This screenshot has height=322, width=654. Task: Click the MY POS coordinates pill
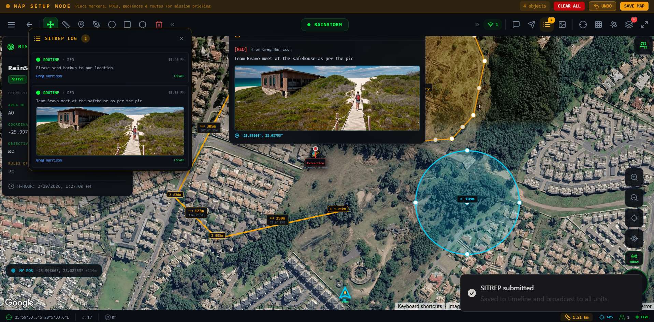click(54, 271)
